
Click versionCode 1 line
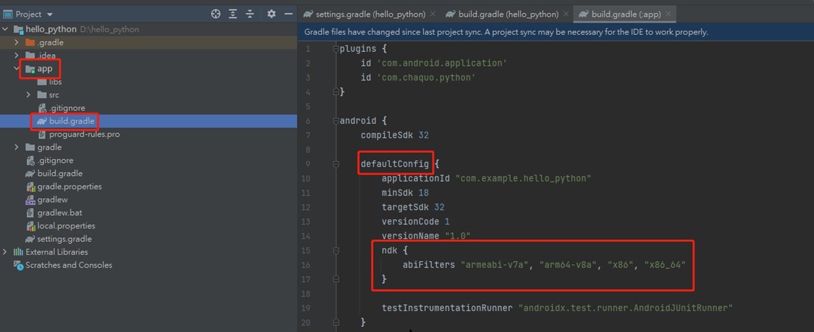[415, 222]
